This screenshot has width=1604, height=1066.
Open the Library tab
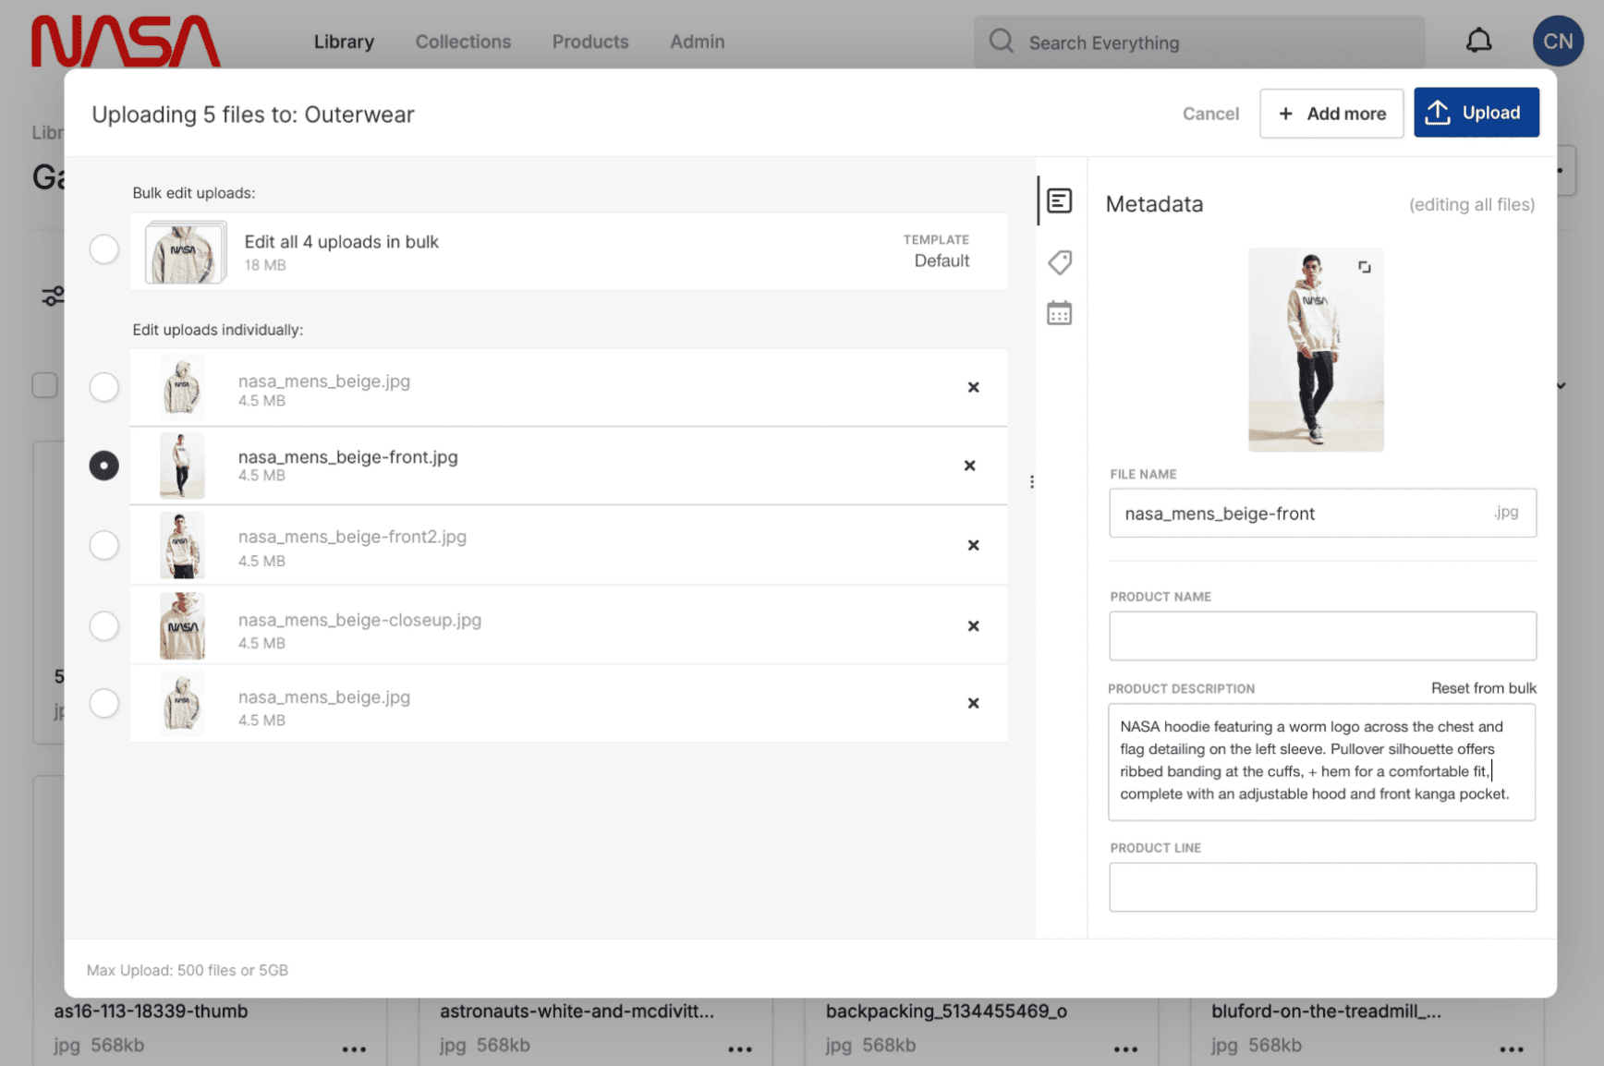(344, 42)
